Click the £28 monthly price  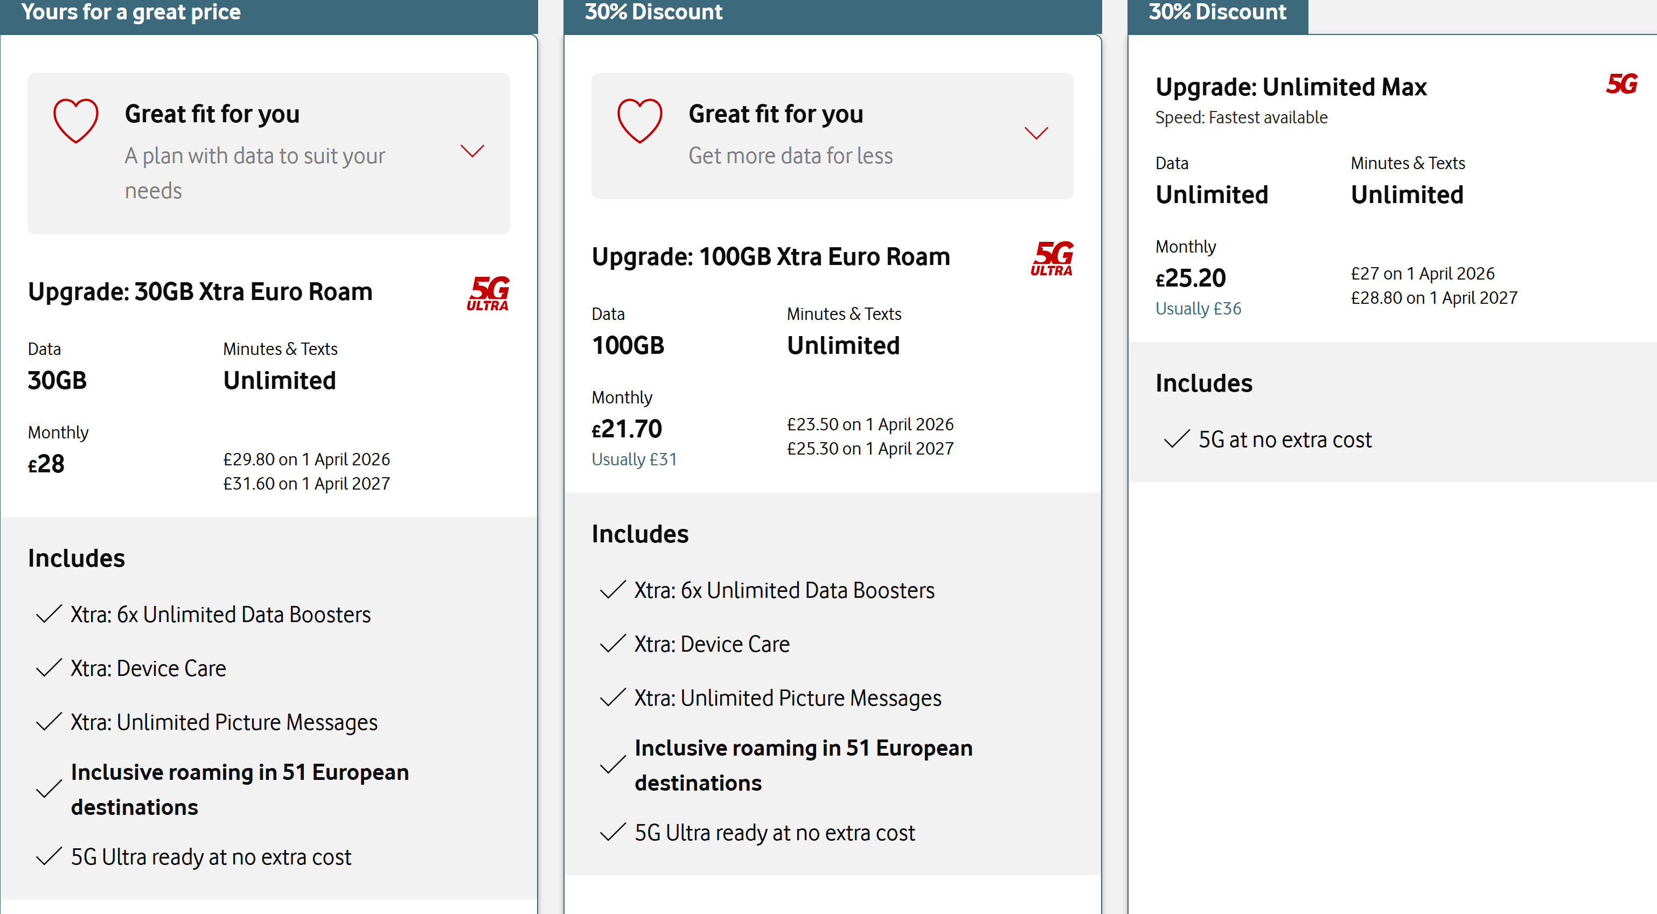pos(46,464)
